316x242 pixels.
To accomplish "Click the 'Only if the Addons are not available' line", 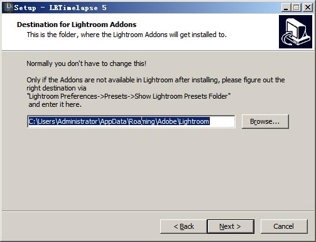I will point(156,80).
